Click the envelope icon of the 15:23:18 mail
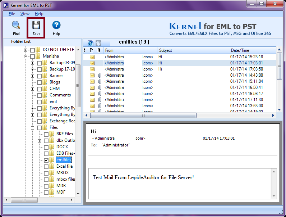Viewport: 286px width, 217px height. (92, 57)
